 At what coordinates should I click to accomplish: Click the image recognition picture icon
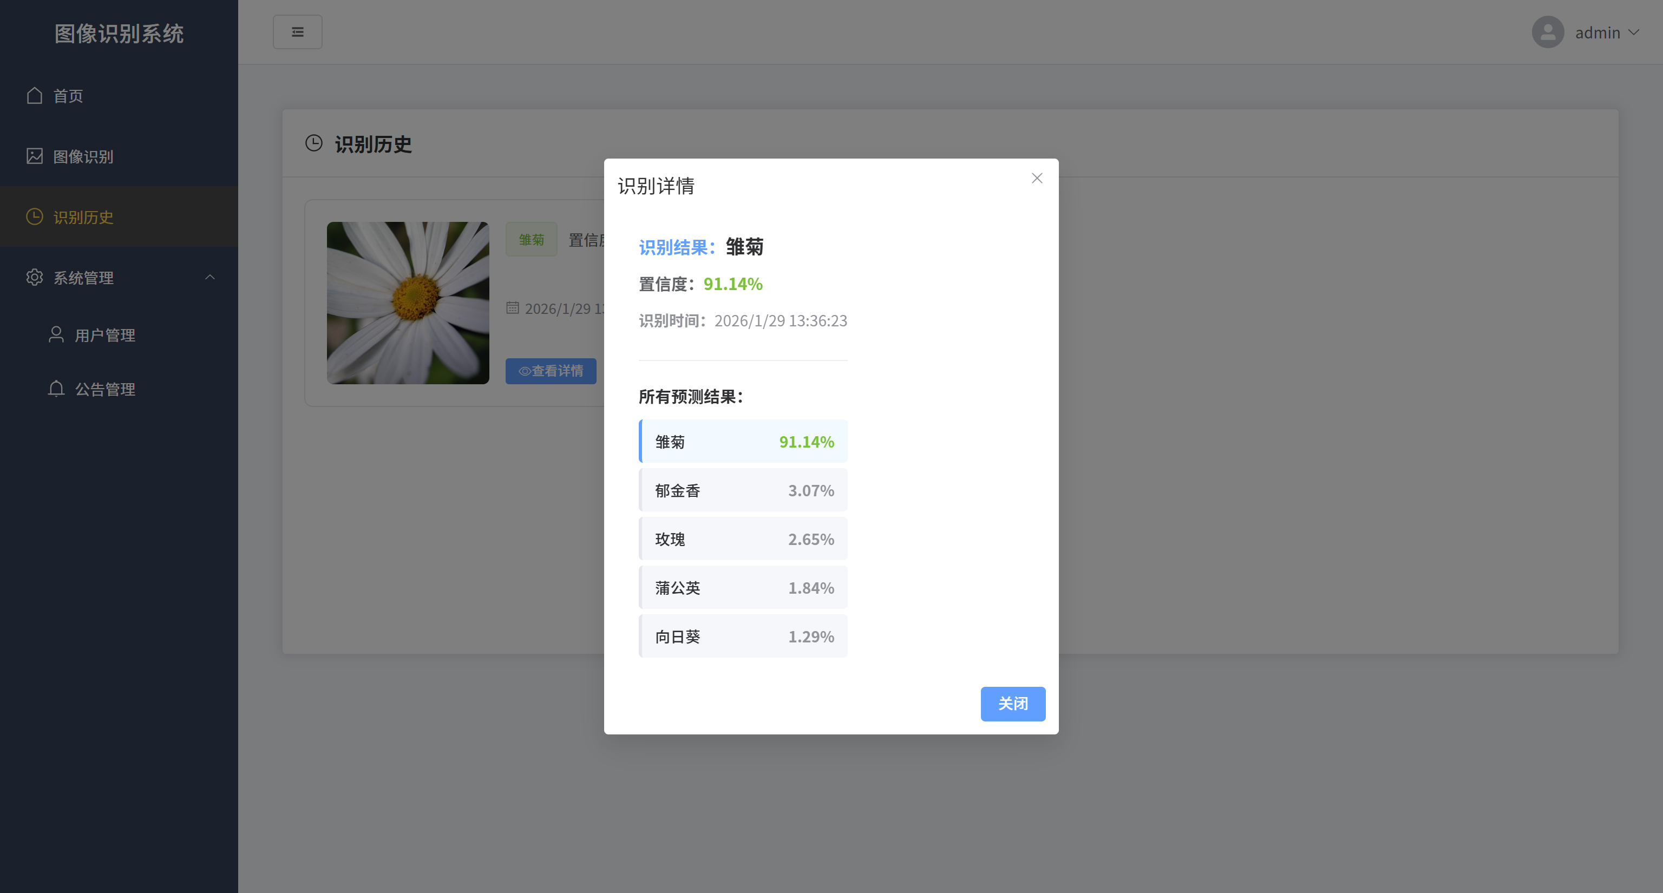tap(34, 156)
